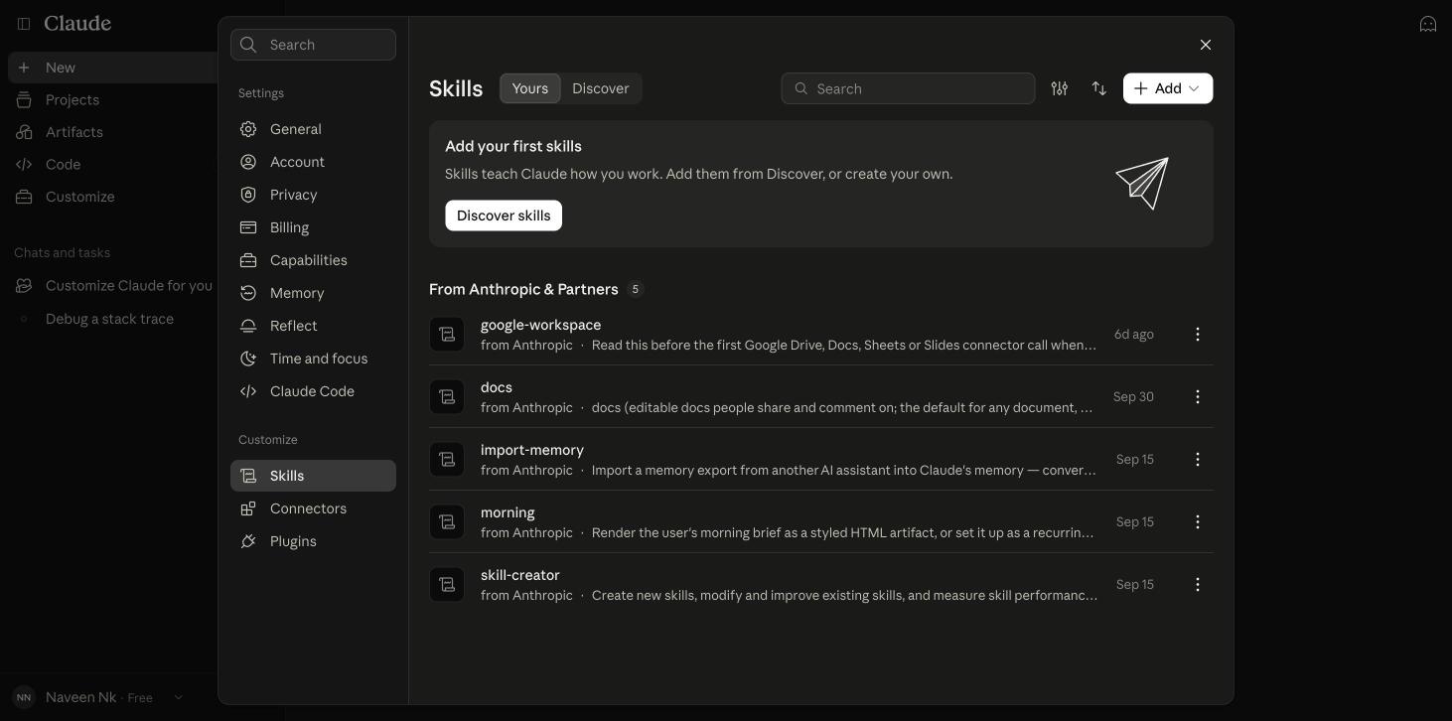This screenshot has height=721, width=1452.
Task: Open Time and focus settings
Action: coord(313,359)
